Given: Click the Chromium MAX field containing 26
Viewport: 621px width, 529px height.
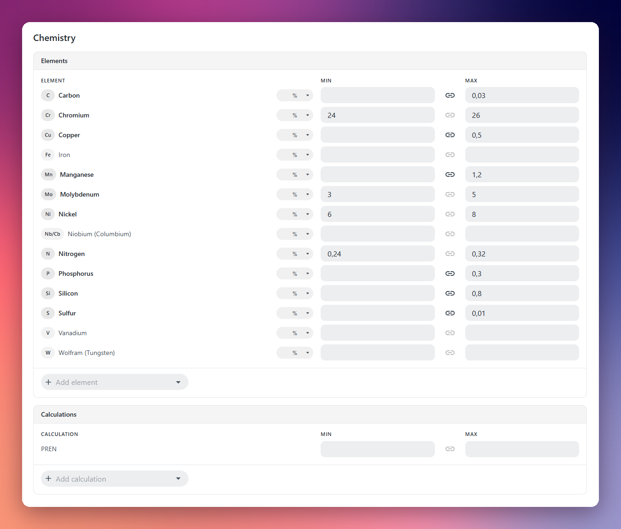Looking at the screenshot, I should tap(522, 115).
